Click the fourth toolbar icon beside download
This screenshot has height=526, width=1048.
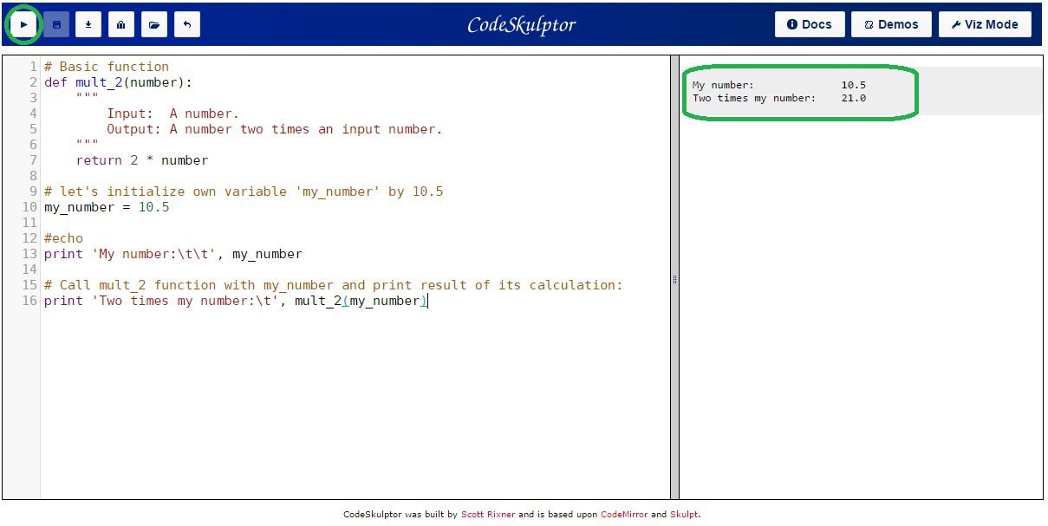click(x=121, y=24)
